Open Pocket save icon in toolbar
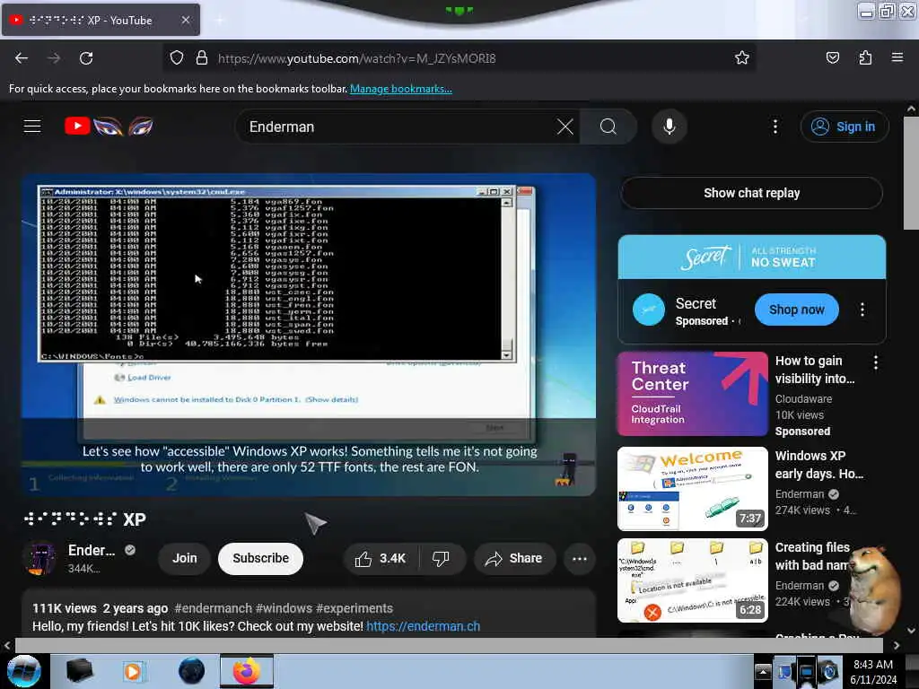919x689 pixels. tap(832, 58)
